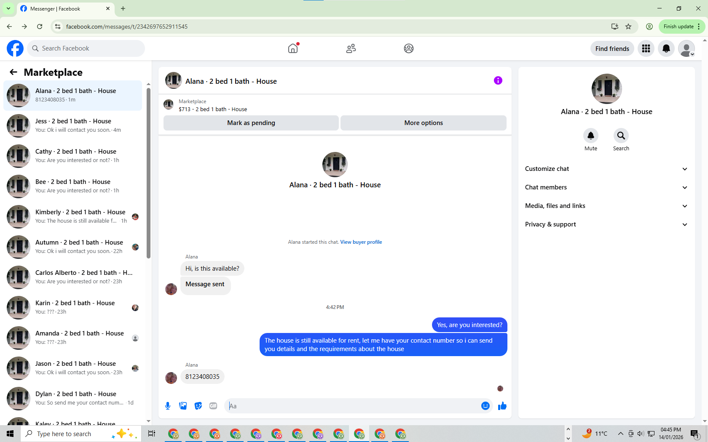
Task: Open Windows Start menu
Action: tap(10, 434)
